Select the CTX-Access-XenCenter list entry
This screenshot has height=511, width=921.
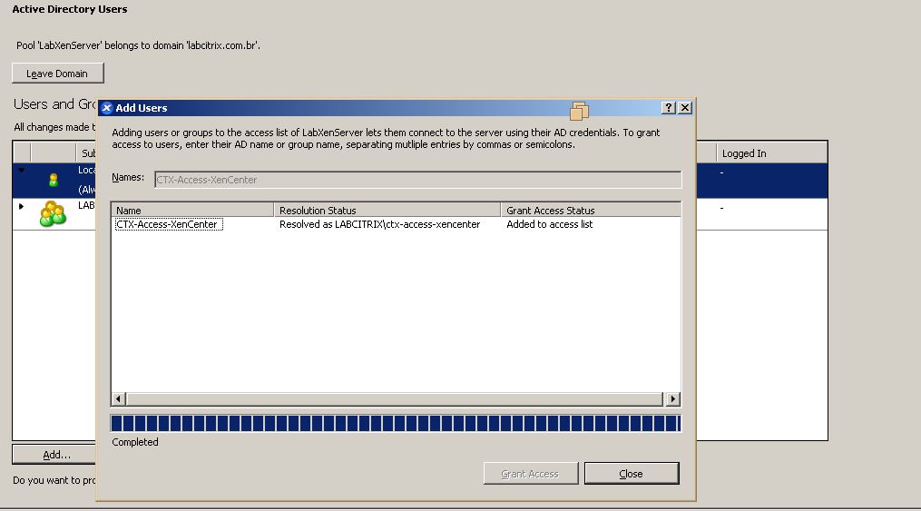pos(168,224)
